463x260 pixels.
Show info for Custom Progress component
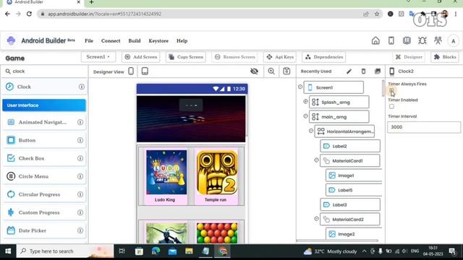click(x=80, y=212)
